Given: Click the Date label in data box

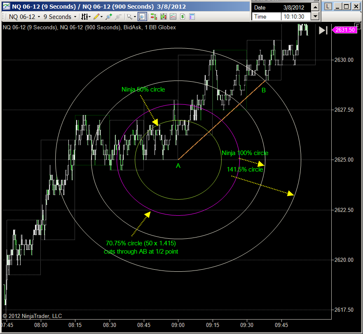Looking at the screenshot, I should click(x=260, y=8).
